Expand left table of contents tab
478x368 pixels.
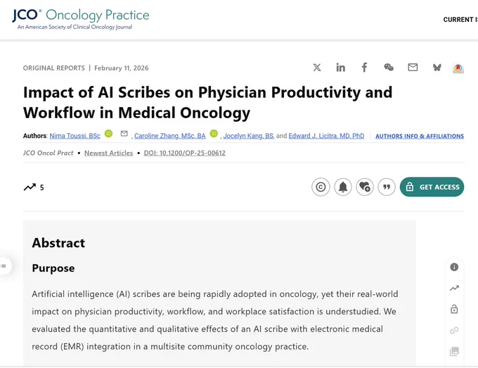(4, 266)
